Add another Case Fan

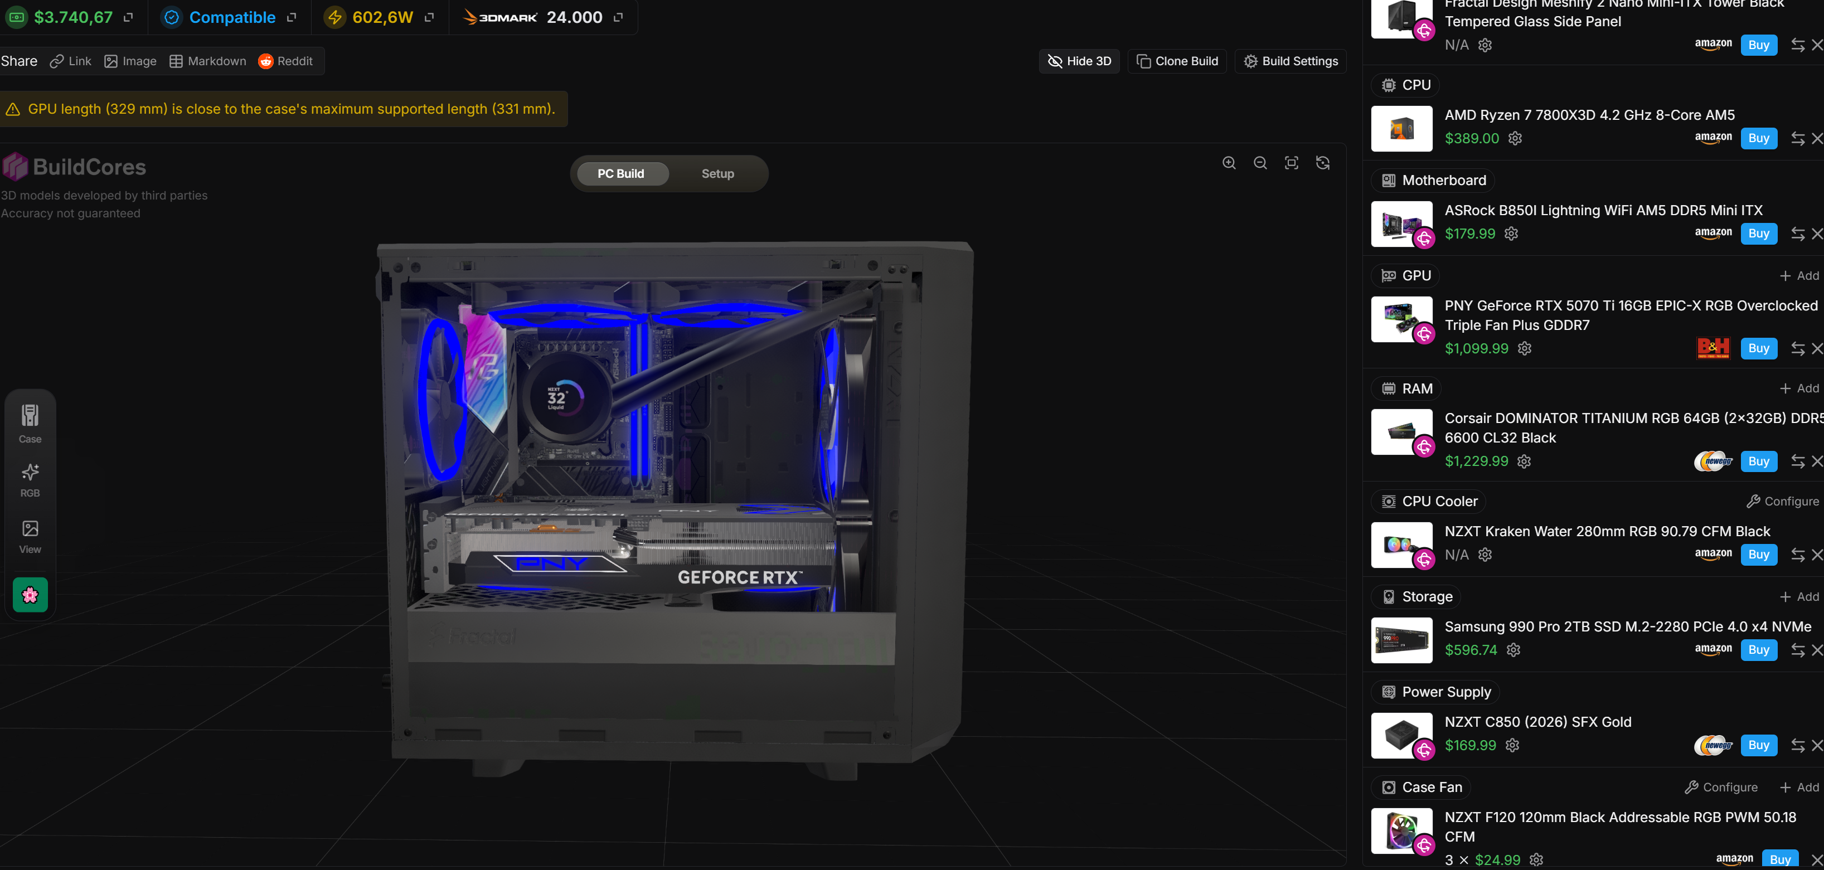1799,787
